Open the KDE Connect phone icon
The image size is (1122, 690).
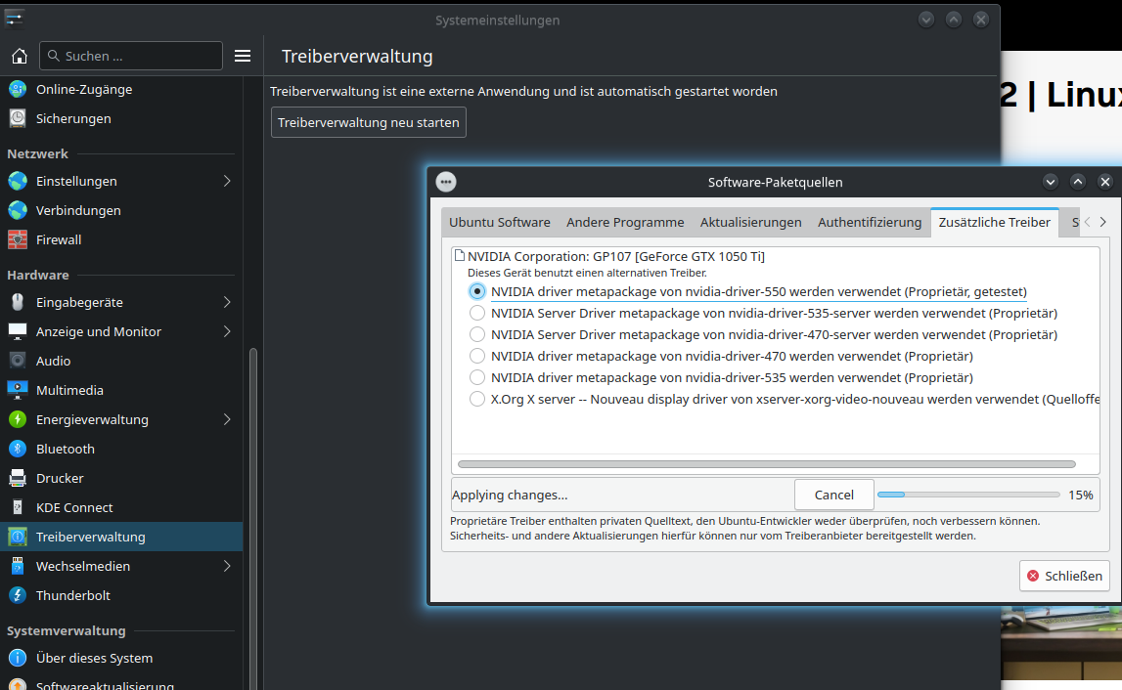tap(18, 507)
